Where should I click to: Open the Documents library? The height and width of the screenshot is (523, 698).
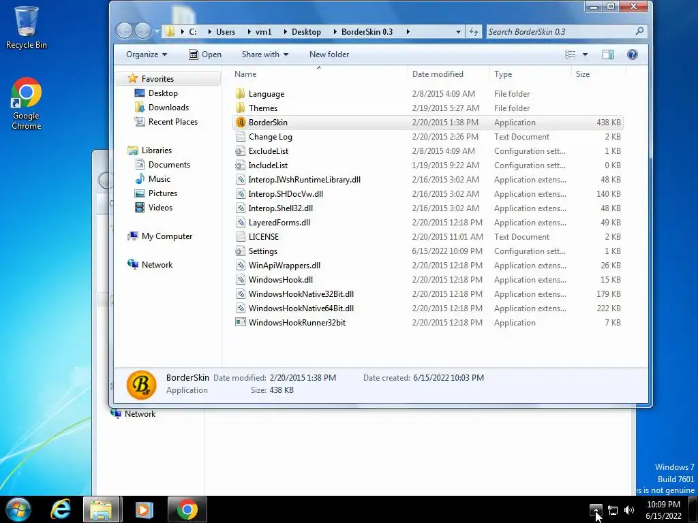169,165
